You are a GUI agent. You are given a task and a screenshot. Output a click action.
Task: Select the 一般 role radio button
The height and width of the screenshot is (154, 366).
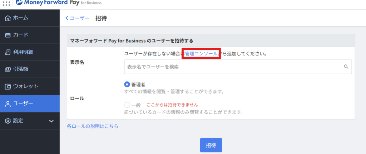tap(127, 105)
